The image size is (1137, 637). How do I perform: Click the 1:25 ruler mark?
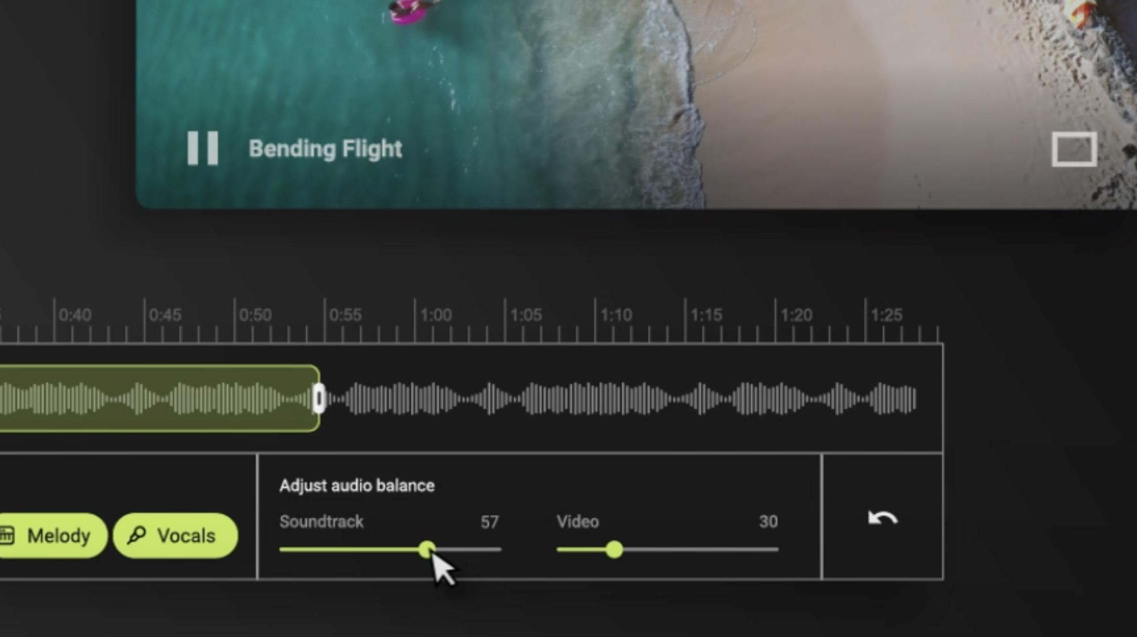coord(887,315)
